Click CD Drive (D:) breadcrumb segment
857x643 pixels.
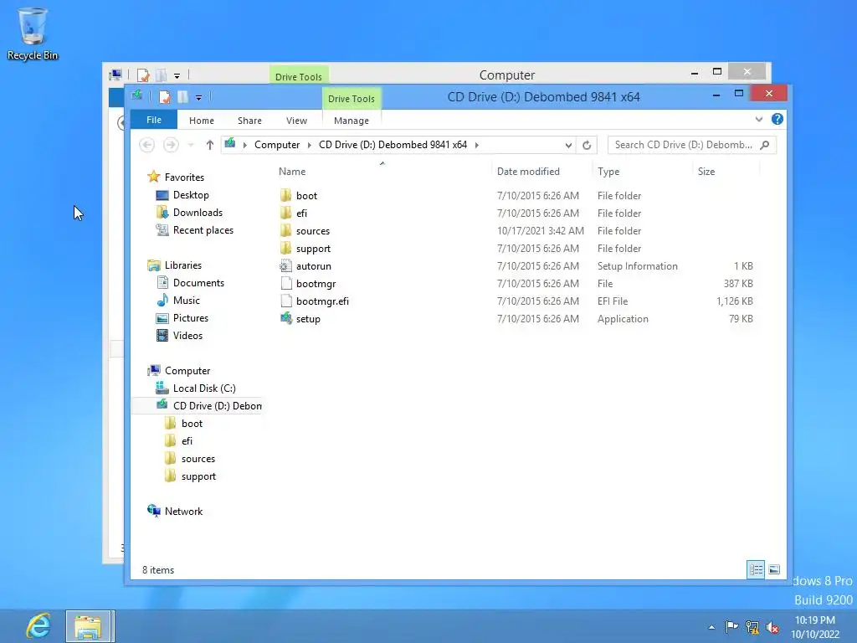tap(393, 145)
